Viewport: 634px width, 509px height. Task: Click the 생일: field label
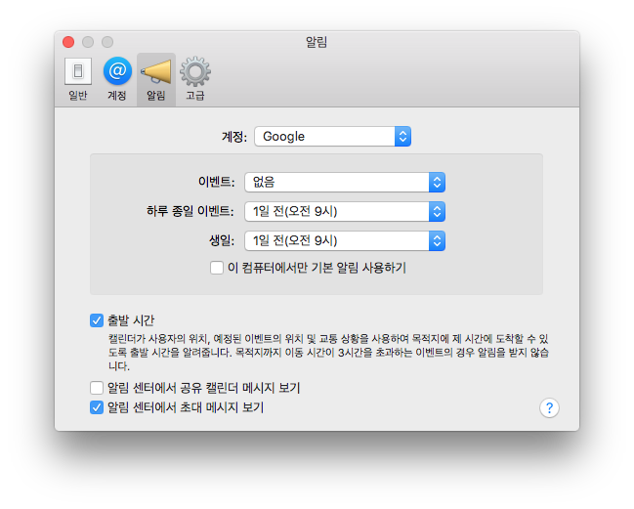pyautogui.click(x=222, y=241)
